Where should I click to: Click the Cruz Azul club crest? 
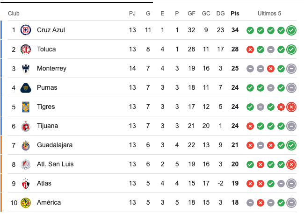[x=26, y=30]
